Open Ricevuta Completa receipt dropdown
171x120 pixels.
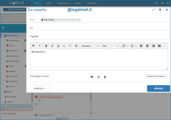click(157, 76)
